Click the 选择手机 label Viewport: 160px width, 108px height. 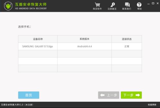pos(25,27)
